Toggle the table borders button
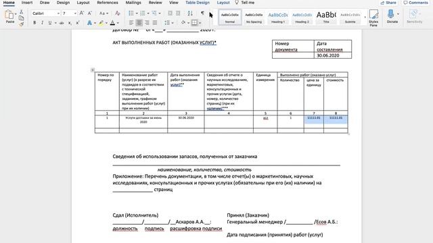This screenshot has height=243, width=433. click(x=194, y=23)
